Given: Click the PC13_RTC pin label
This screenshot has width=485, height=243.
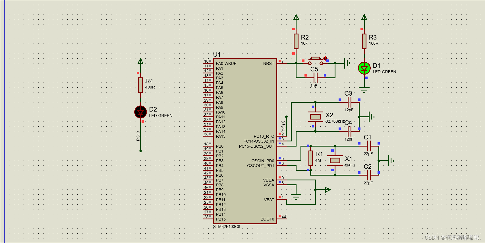Looking at the screenshot, I should [x=264, y=136].
